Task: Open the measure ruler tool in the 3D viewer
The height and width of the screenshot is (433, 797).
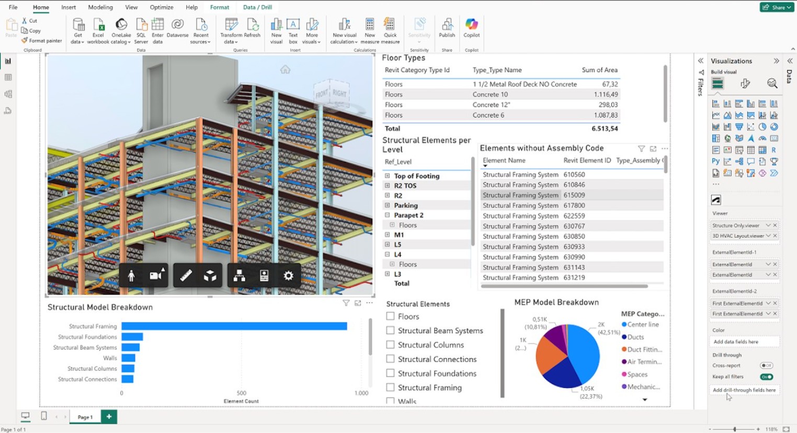Action: point(186,275)
